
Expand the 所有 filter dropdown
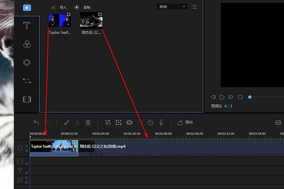[171, 7]
